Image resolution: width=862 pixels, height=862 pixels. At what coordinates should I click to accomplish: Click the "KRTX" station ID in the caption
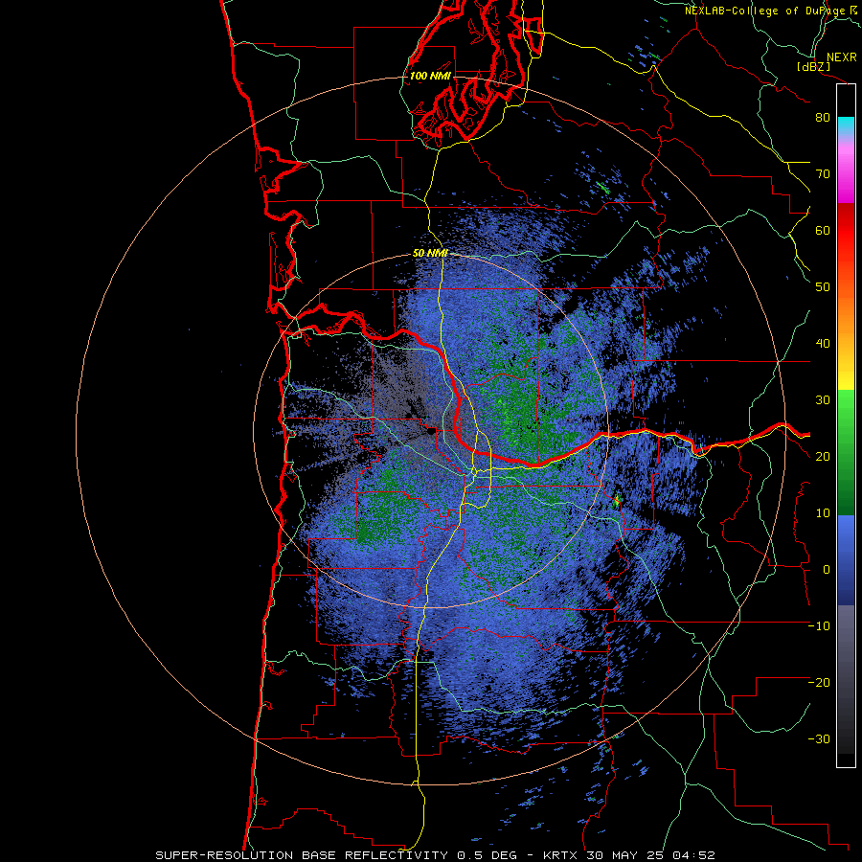click(562, 855)
